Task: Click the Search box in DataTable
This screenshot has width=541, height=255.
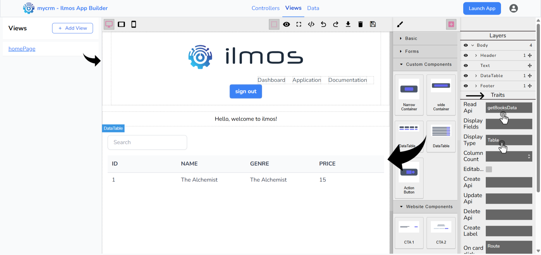Action: [147, 143]
